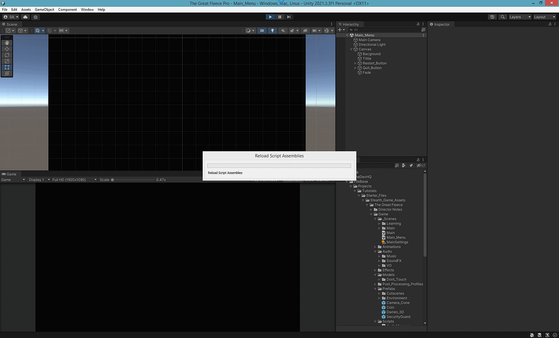The image size is (559, 338).
Task: Toggle 2D view mode in Scene toolbar
Action: coord(262,30)
